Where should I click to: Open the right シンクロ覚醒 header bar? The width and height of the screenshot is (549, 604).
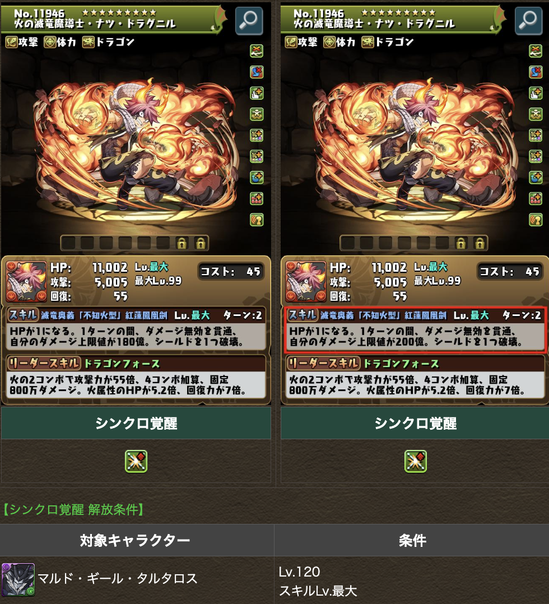[x=415, y=424]
